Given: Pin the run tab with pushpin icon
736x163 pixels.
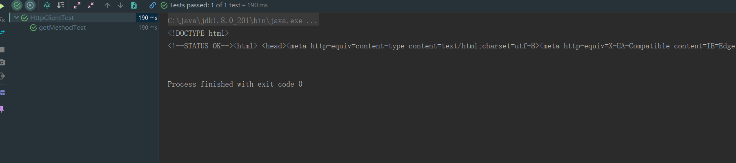Looking at the screenshot, I should [x=2, y=109].
